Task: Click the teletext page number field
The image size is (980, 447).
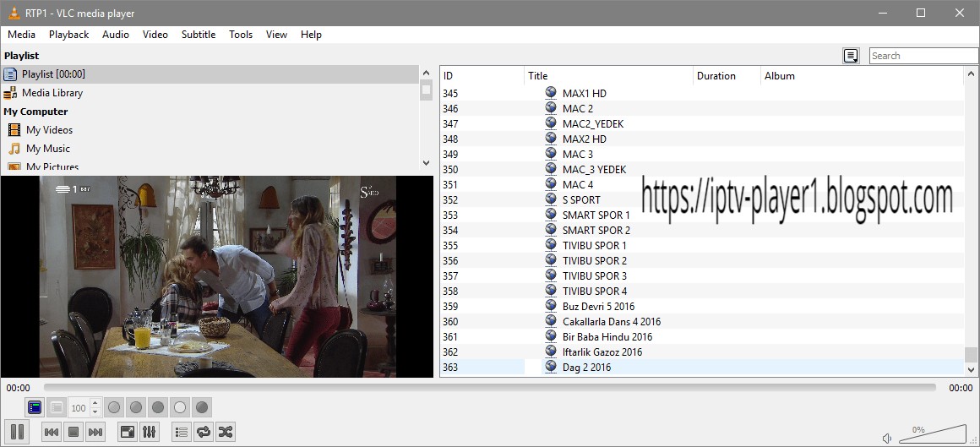Action: [79, 407]
